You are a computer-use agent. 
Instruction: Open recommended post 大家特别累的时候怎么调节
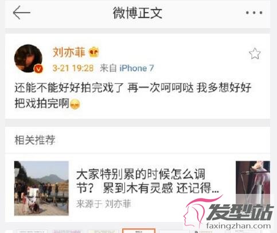(x=147, y=181)
